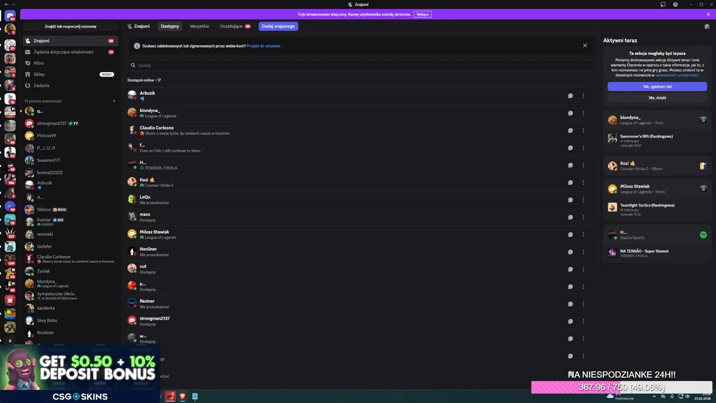Viewport: 716px width, 403px height.
Task: Click Nie, dzięki button
Action: pos(657,98)
